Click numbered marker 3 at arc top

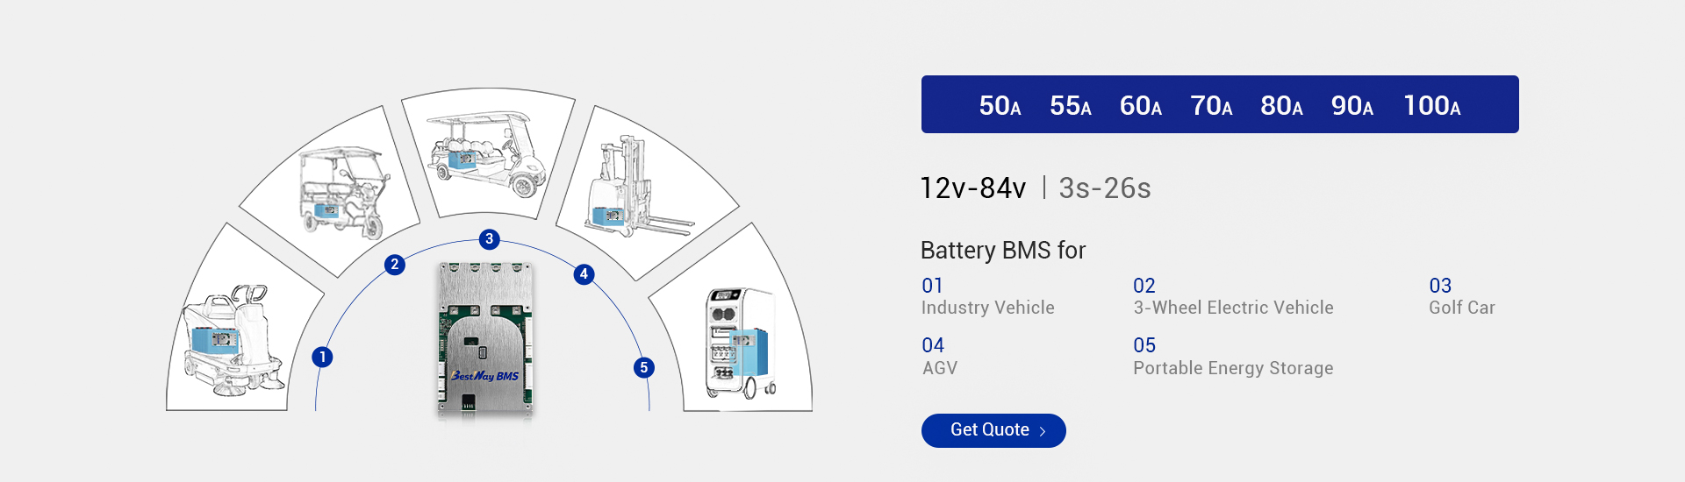[490, 239]
